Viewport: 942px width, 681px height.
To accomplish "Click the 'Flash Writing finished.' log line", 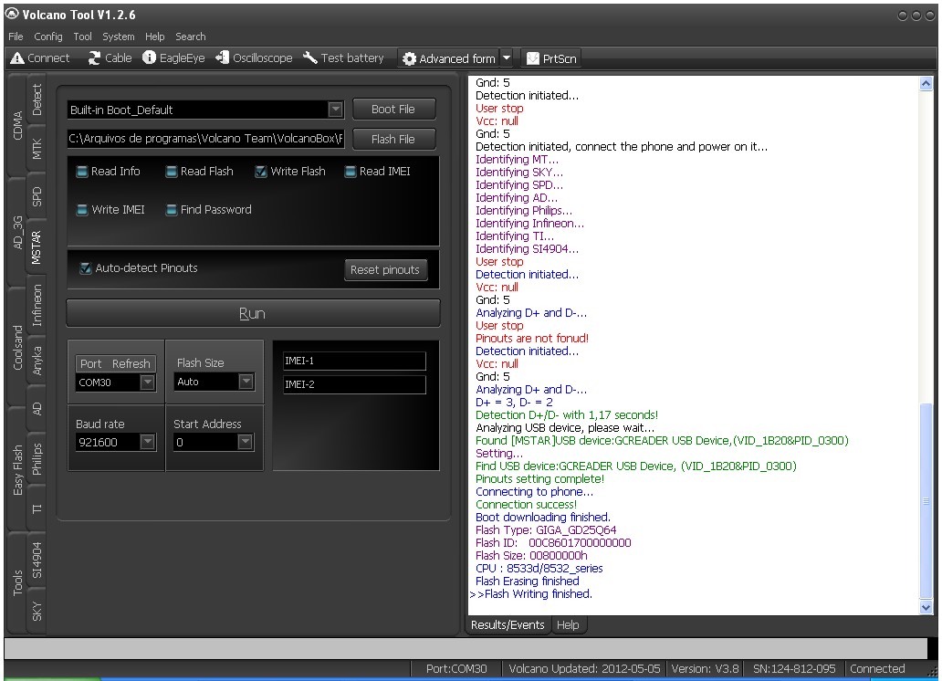I will 539,594.
